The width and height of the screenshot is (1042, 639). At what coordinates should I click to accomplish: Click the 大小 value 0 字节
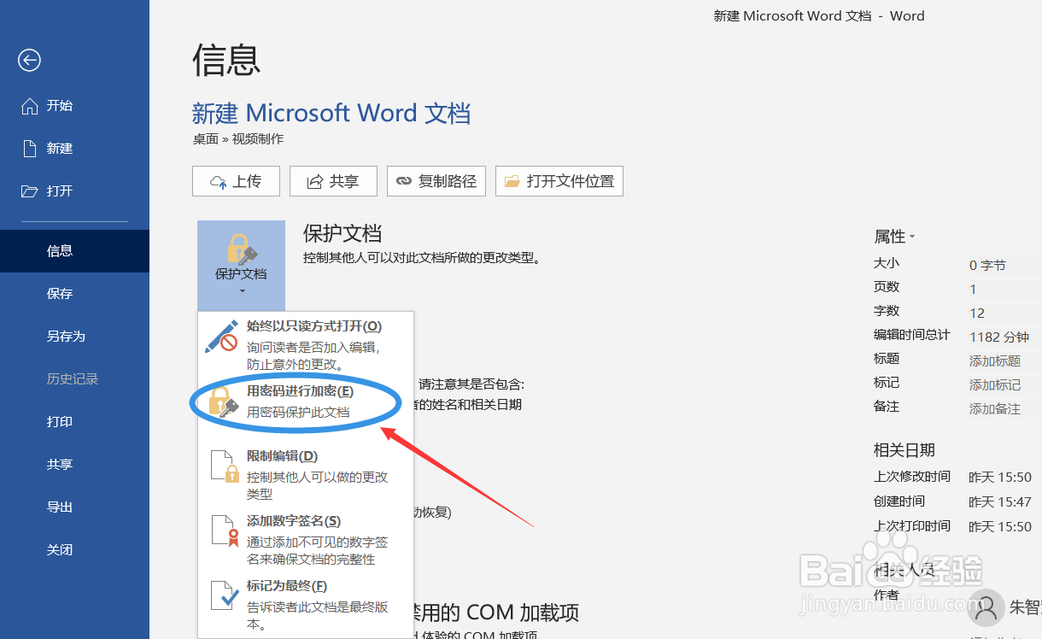pos(987,266)
